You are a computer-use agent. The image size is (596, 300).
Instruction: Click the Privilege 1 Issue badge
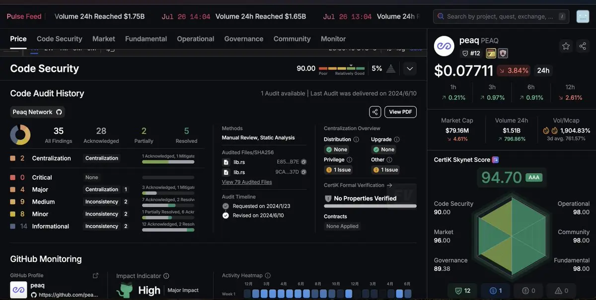point(338,170)
